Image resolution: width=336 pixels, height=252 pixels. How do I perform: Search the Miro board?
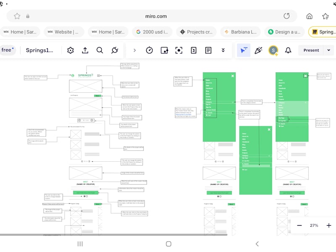point(100,50)
